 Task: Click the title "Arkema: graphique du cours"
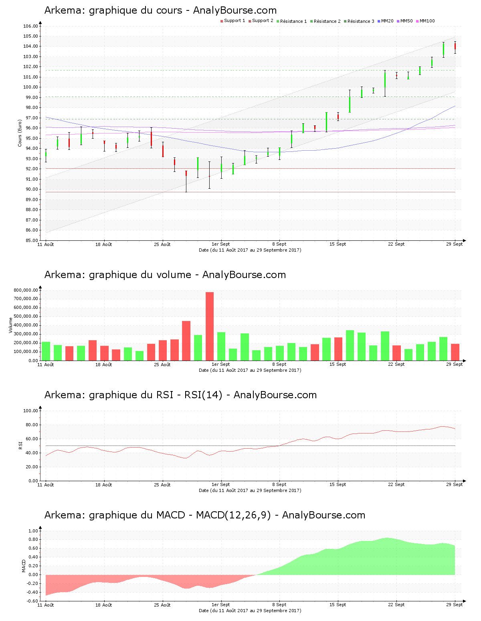(x=160, y=10)
